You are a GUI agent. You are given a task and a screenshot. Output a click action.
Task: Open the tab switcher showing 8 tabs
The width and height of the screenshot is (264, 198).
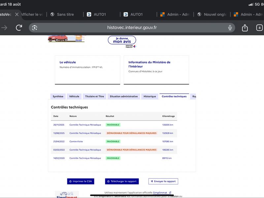(259, 28)
